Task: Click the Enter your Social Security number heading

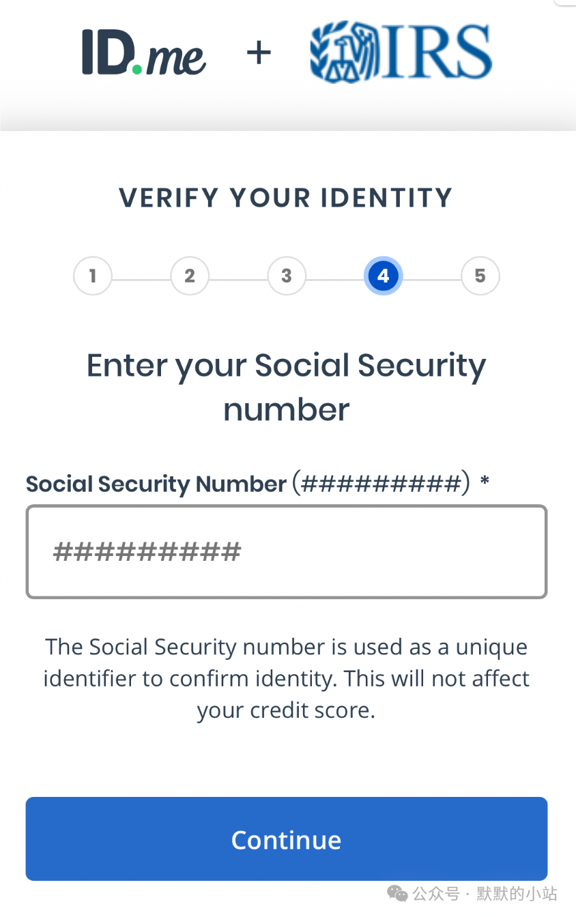Action: point(287,388)
